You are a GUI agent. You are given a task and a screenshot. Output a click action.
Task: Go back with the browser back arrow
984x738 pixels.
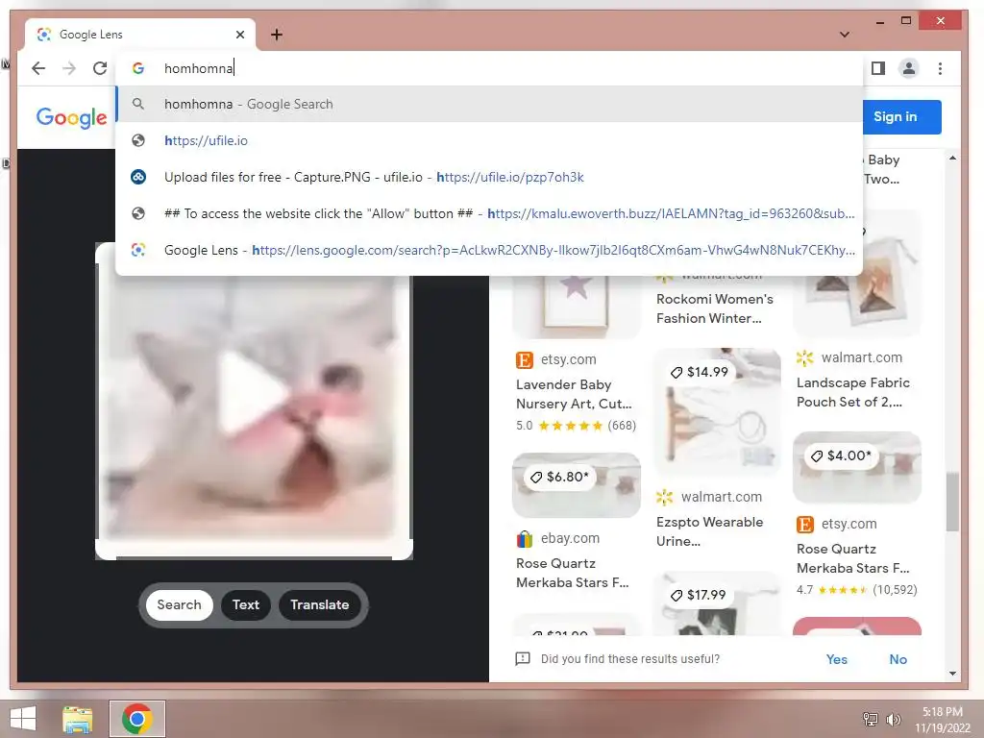tap(38, 68)
